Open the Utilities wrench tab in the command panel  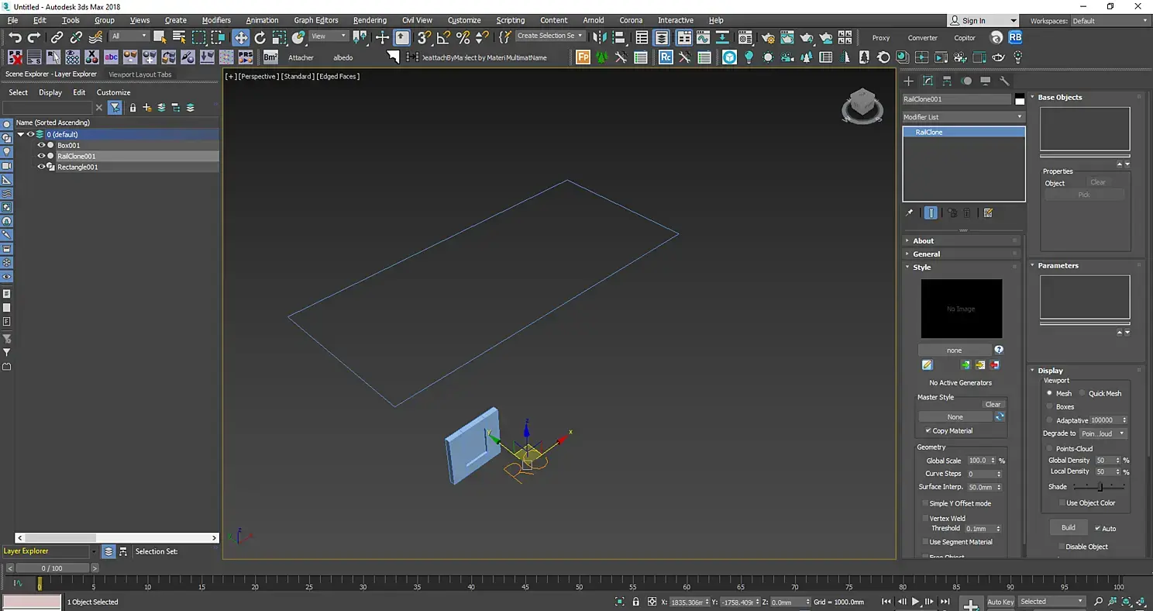point(1004,81)
